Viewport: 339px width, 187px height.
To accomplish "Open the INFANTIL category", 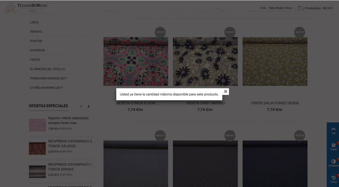I will [x=36, y=31].
